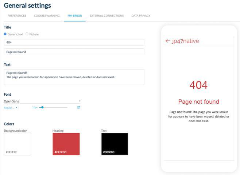Screen dimensions: 240x175
Task: Pick the white Background color swatch
Action: (x=18, y=144)
